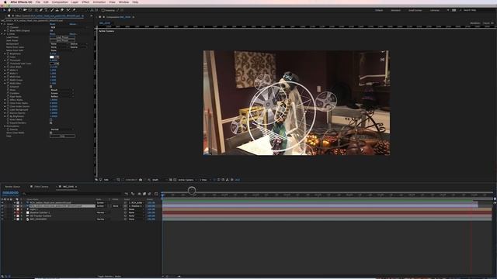Open the Opacity dropdown set to Normal
This screenshot has width=497, height=279.
coord(62,129)
